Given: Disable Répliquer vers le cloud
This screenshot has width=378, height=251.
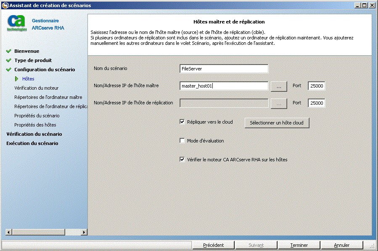Looking at the screenshot, I should 182,122.
